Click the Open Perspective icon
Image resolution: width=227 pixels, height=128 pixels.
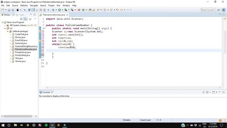[218, 10]
